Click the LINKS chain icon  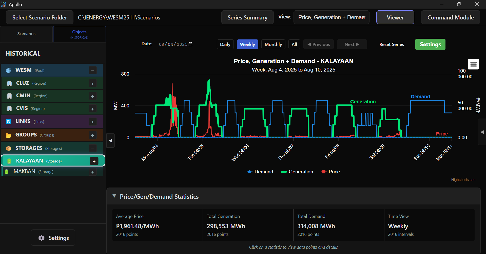[9, 122]
